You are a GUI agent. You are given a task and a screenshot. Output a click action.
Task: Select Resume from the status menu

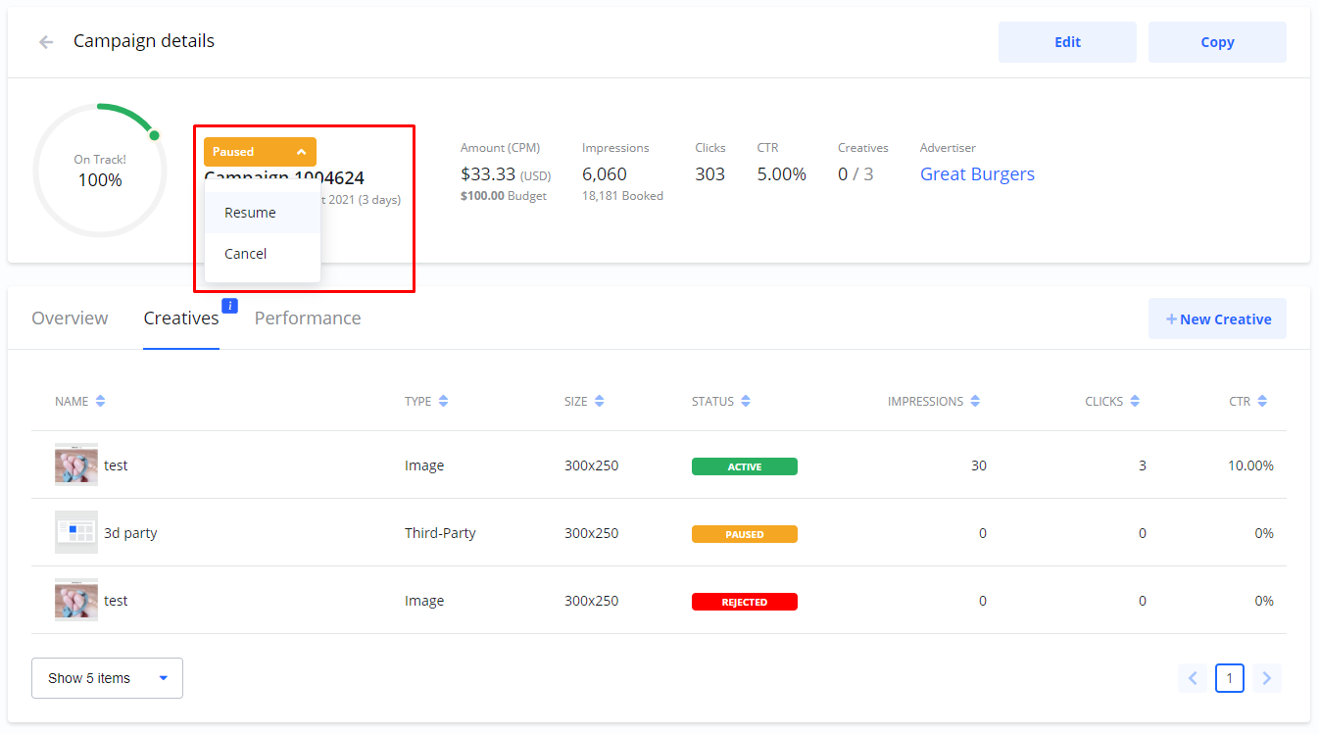pos(251,213)
